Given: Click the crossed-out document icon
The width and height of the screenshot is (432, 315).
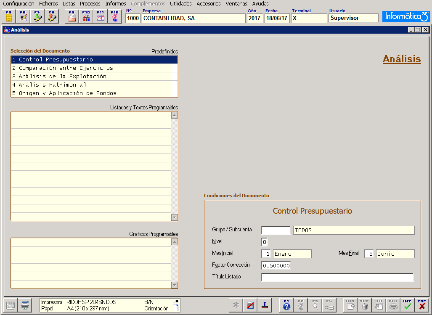Looking at the screenshot, I should [x=250, y=305].
